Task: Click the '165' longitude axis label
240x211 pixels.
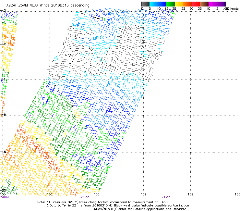Action: (237, 194)
